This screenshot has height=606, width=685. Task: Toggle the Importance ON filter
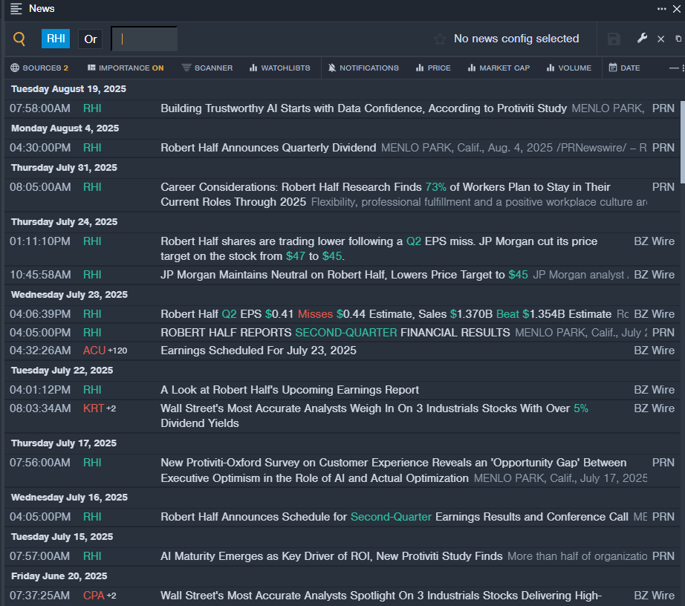coord(126,68)
